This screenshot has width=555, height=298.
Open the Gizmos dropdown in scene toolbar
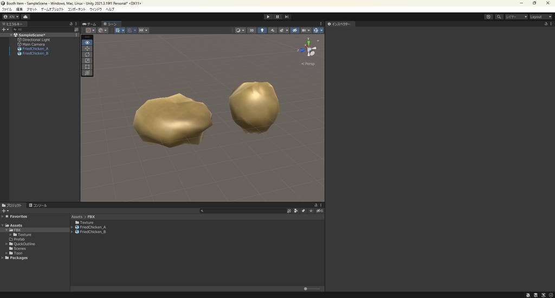pyautogui.click(x=321, y=30)
